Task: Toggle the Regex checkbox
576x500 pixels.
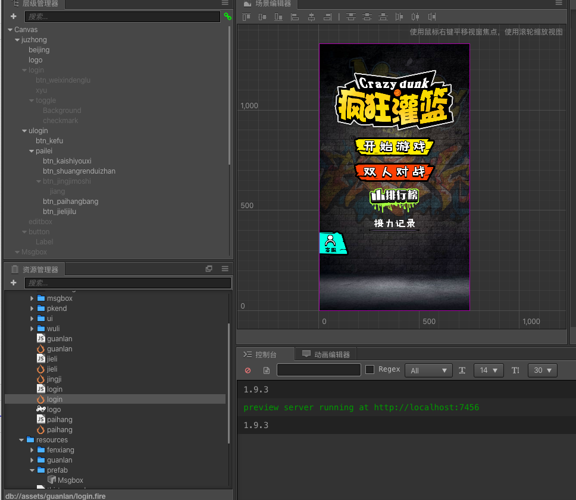Action: tap(370, 369)
